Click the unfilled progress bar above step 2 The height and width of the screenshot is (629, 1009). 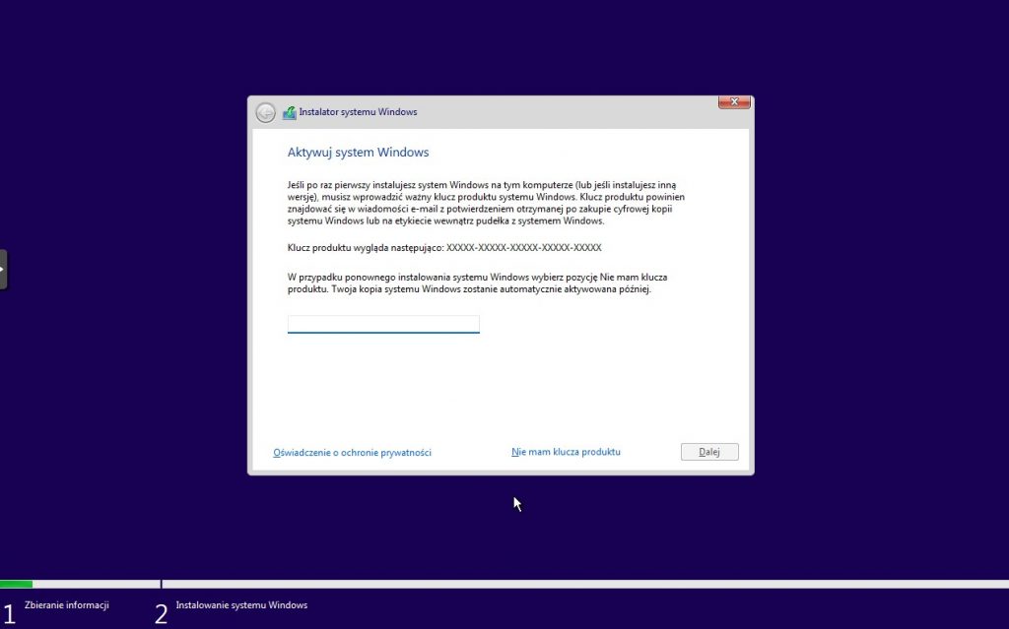[581, 584]
